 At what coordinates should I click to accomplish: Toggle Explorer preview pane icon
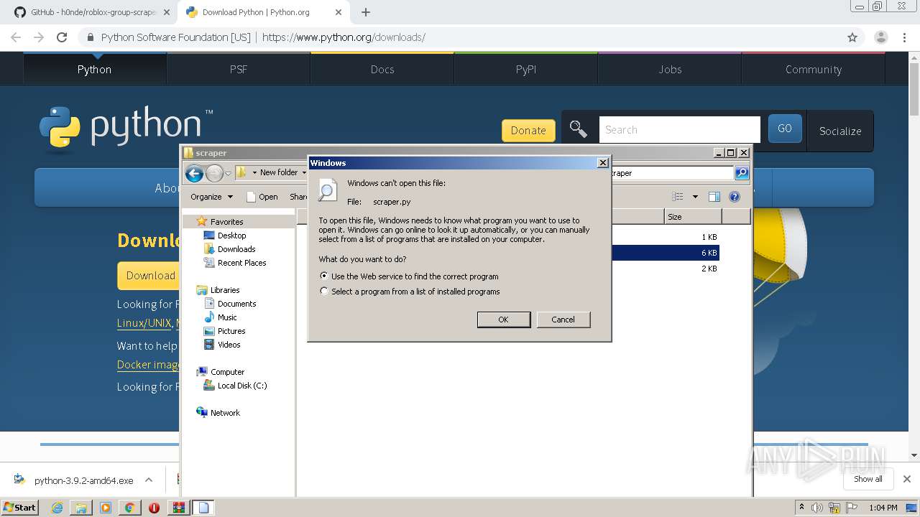(714, 197)
